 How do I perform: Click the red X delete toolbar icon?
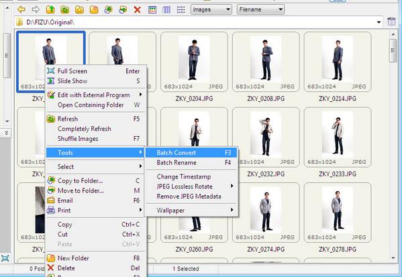(138, 10)
